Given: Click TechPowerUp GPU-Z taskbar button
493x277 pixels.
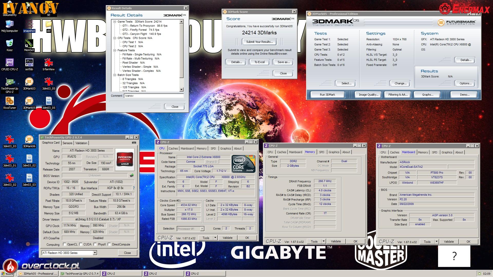Looking at the screenshot, I should point(80,274).
